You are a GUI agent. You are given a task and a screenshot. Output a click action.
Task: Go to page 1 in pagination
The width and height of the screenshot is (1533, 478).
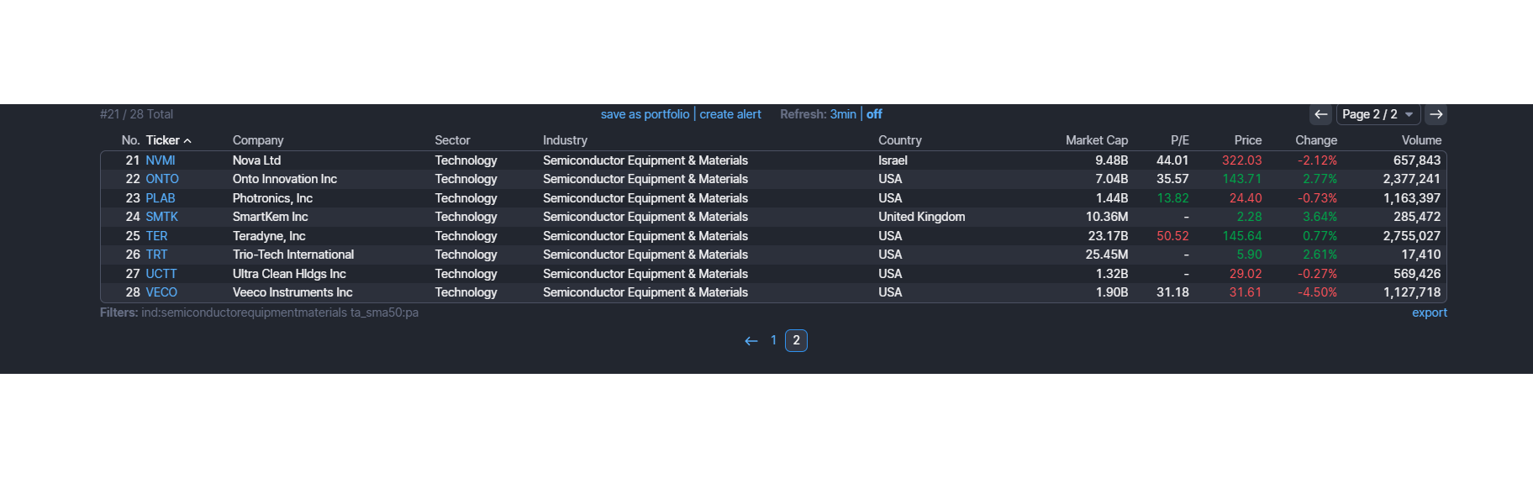pyautogui.click(x=773, y=340)
